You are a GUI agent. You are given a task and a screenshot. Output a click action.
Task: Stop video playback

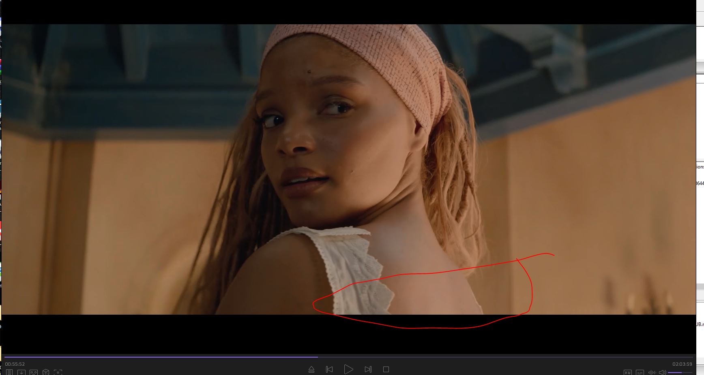click(386, 369)
